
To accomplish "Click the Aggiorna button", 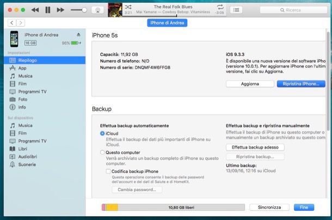I will pos(250,84).
